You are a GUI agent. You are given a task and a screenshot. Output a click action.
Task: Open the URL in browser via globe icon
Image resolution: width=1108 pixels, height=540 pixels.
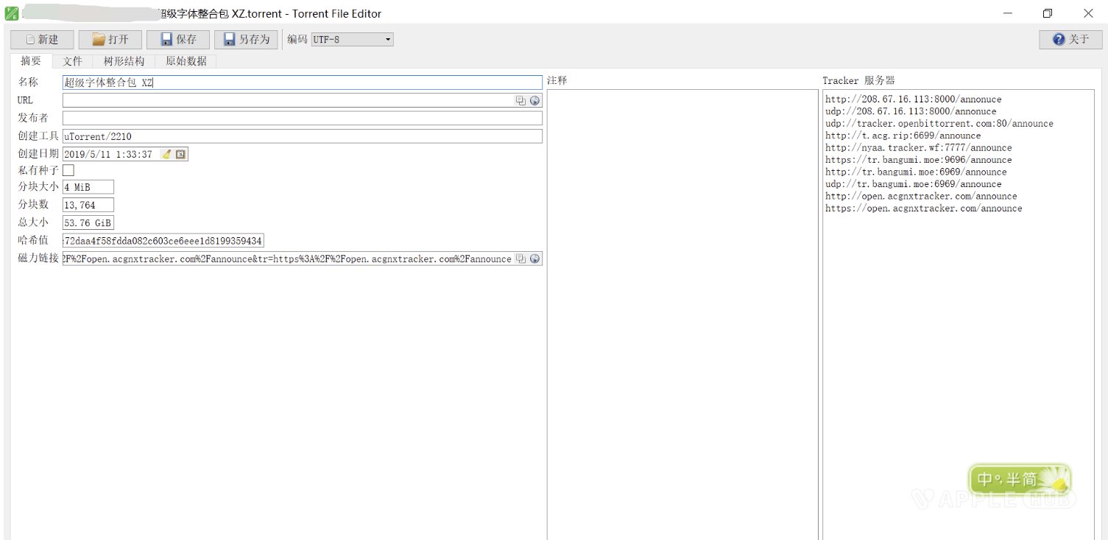(534, 101)
